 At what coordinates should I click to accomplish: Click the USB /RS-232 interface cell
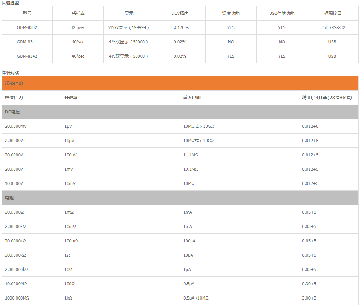pos(333,27)
